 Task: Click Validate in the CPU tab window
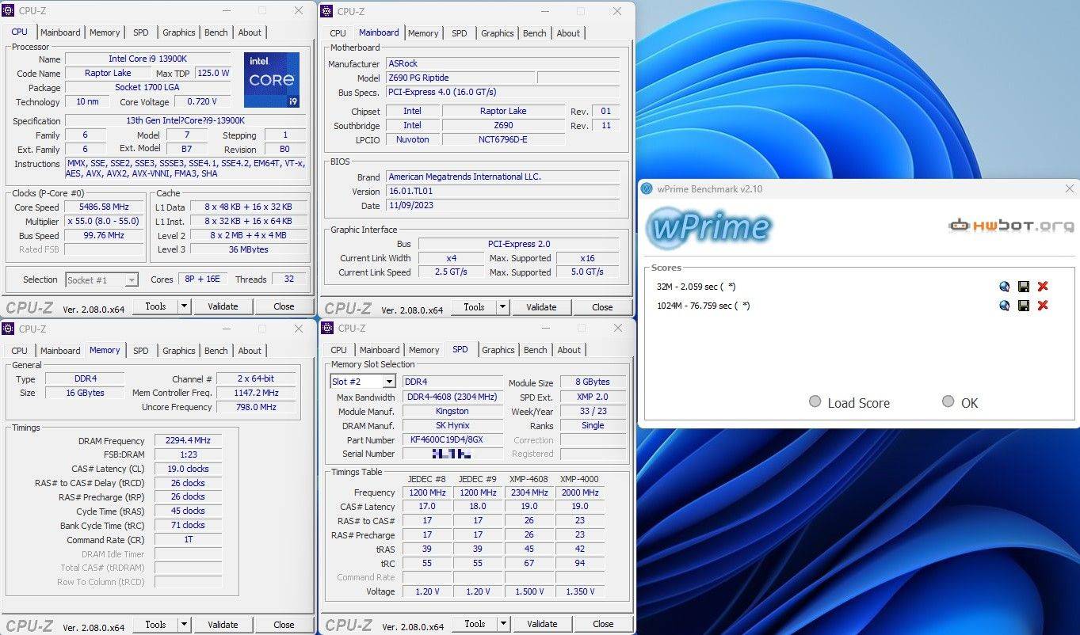223,306
